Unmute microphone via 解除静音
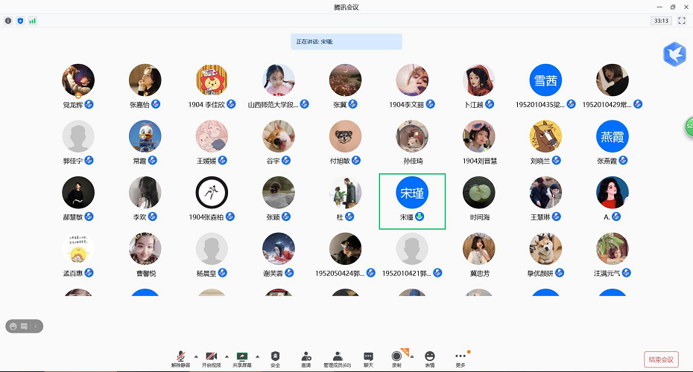This screenshot has width=693, height=372. 180,359
